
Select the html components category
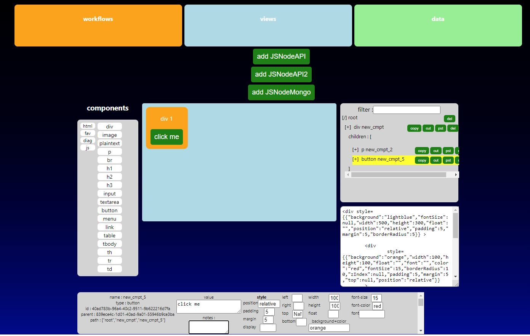tap(88, 126)
